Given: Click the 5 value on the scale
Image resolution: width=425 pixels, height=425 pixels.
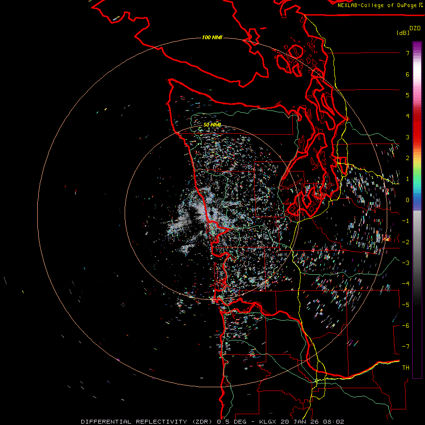Looking at the screenshot, I should click(408, 95).
